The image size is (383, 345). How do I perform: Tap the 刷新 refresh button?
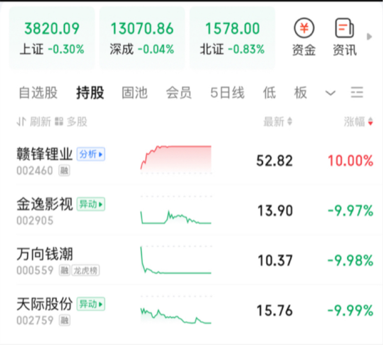pyautogui.click(x=34, y=122)
